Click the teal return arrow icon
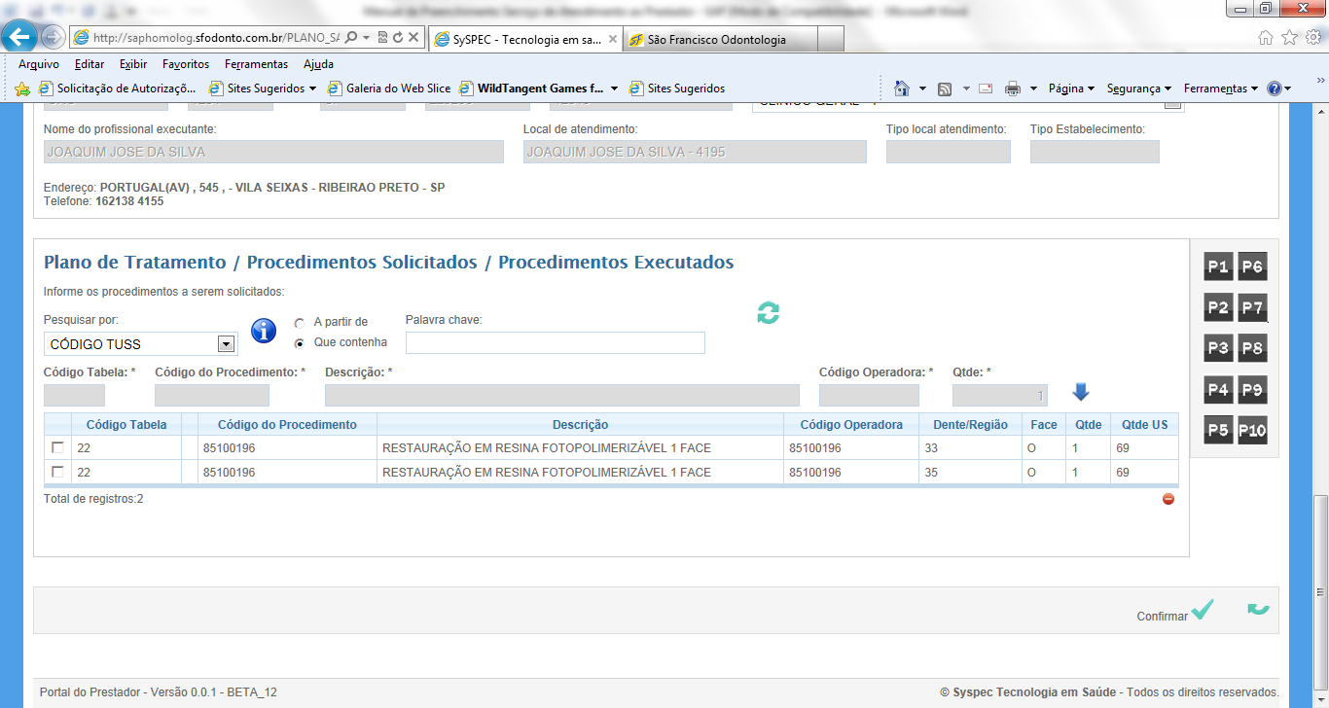This screenshot has height=708, width=1329. click(1259, 609)
